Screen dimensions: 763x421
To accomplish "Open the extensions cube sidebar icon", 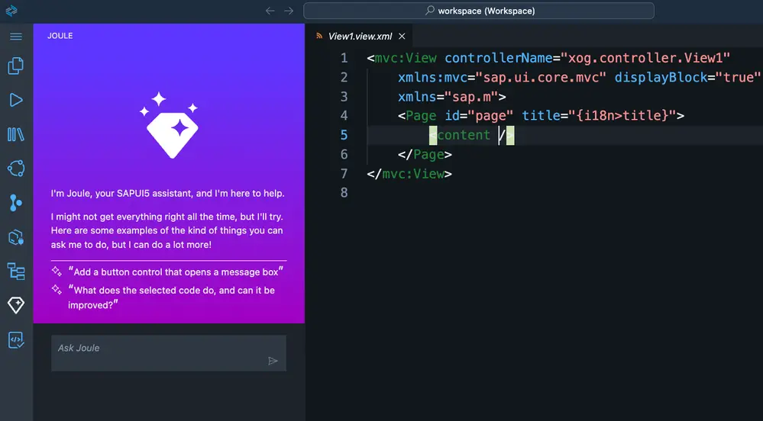I will [x=16, y=237].
